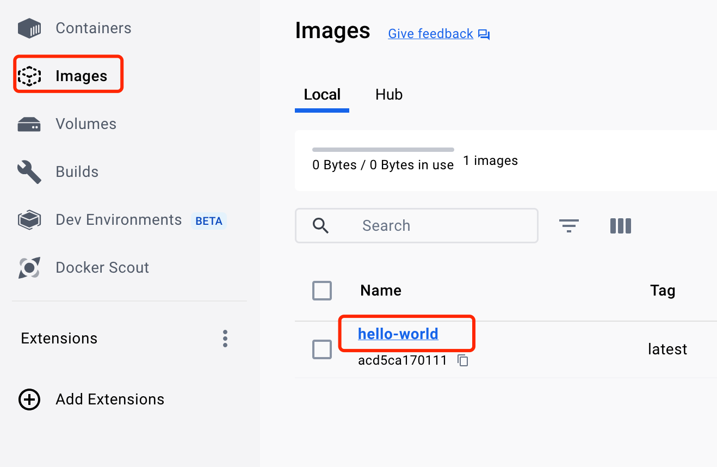Click the Images cube icon
This screenshot has width=717, height=467.
coord(29,76)
